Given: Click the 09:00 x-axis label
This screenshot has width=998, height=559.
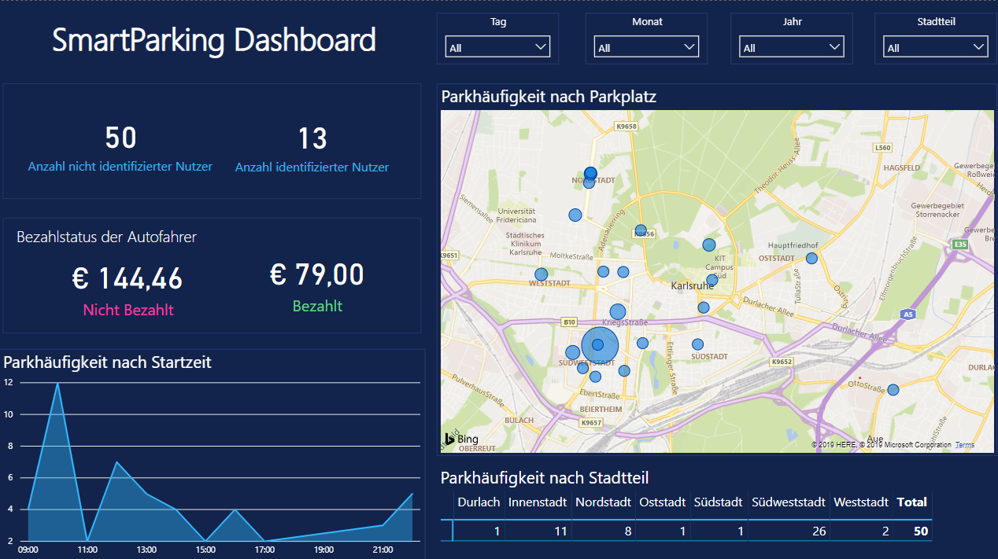Looking at the screenshot, I should pos(28,550).
